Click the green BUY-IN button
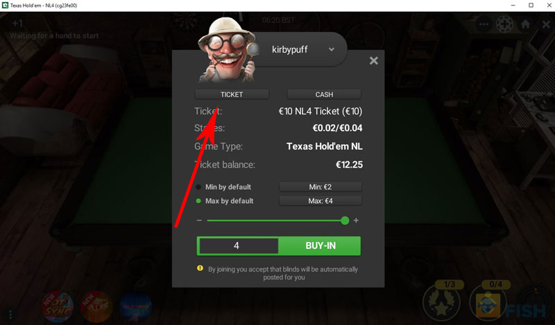This screenshot has width=555, height=325. click(320, 246)
